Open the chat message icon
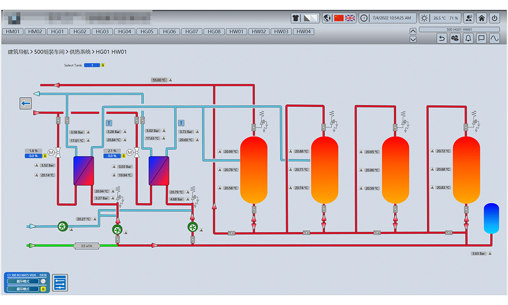Viewport: 508px width, 305px height. point(481,38)
